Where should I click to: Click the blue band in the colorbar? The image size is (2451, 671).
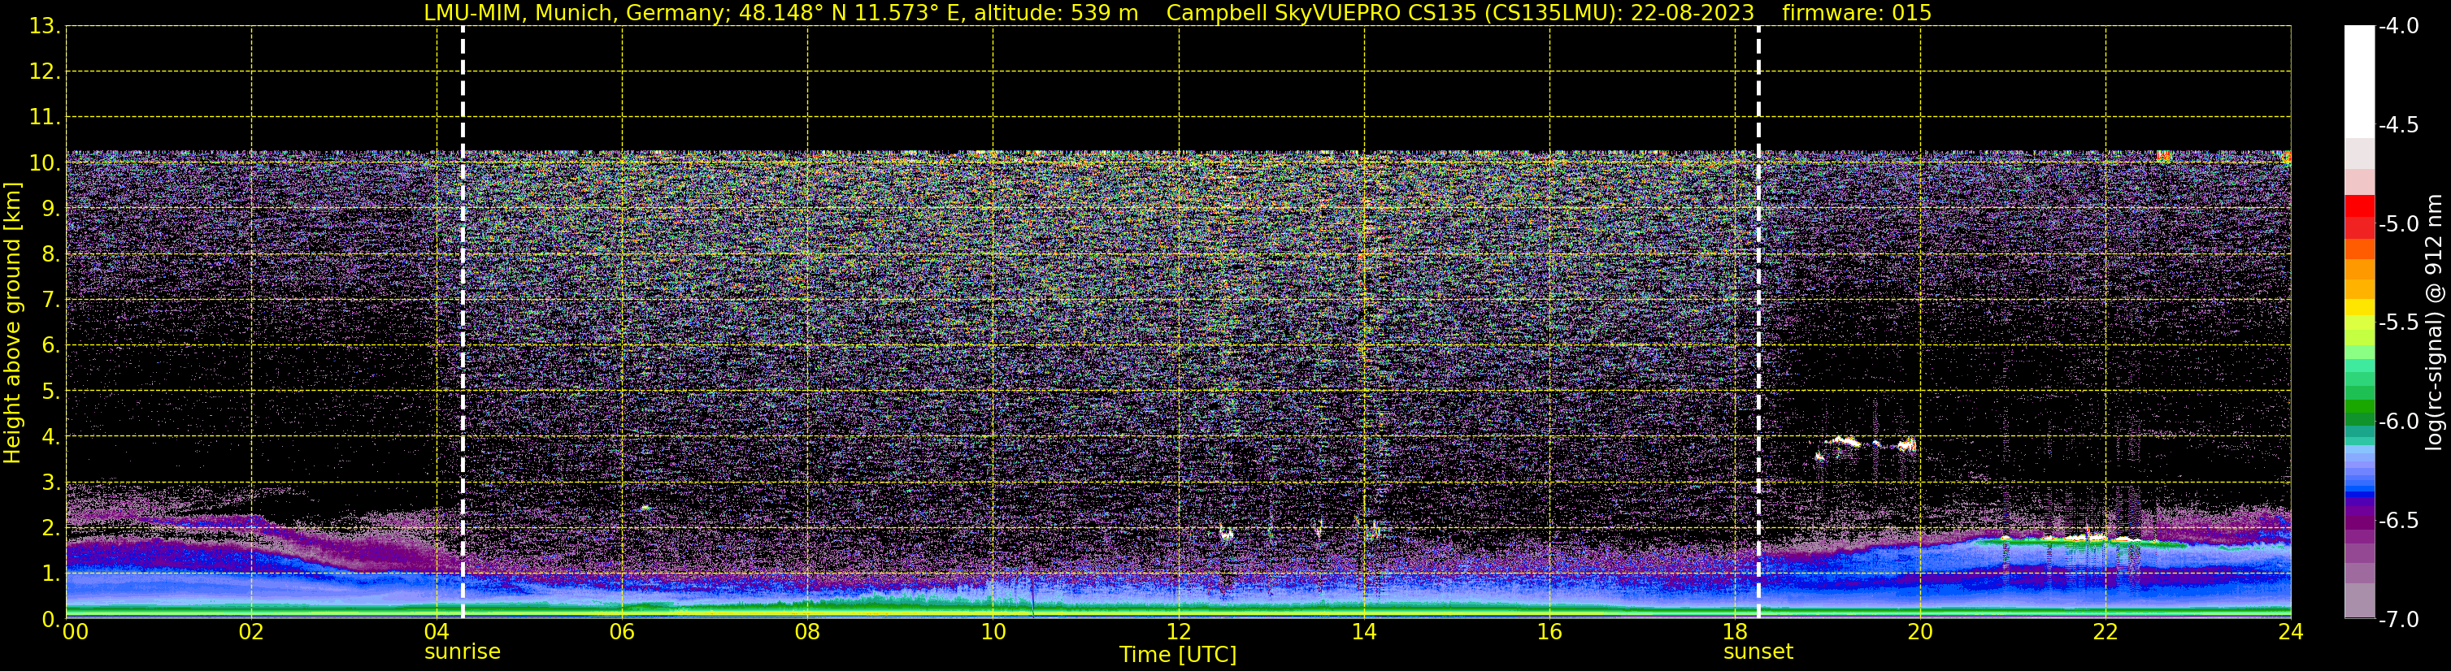pyautogui.click(x=2360, y=492)
